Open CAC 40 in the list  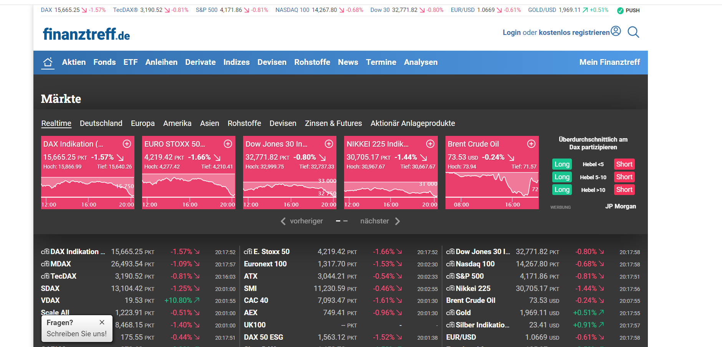coord(256,301)
